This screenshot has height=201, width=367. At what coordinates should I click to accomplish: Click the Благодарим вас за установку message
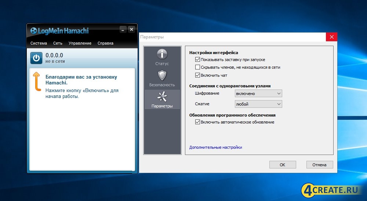click(81, 80)
